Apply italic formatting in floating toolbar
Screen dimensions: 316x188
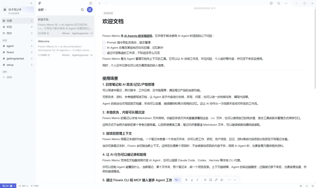tap(197, 180)
